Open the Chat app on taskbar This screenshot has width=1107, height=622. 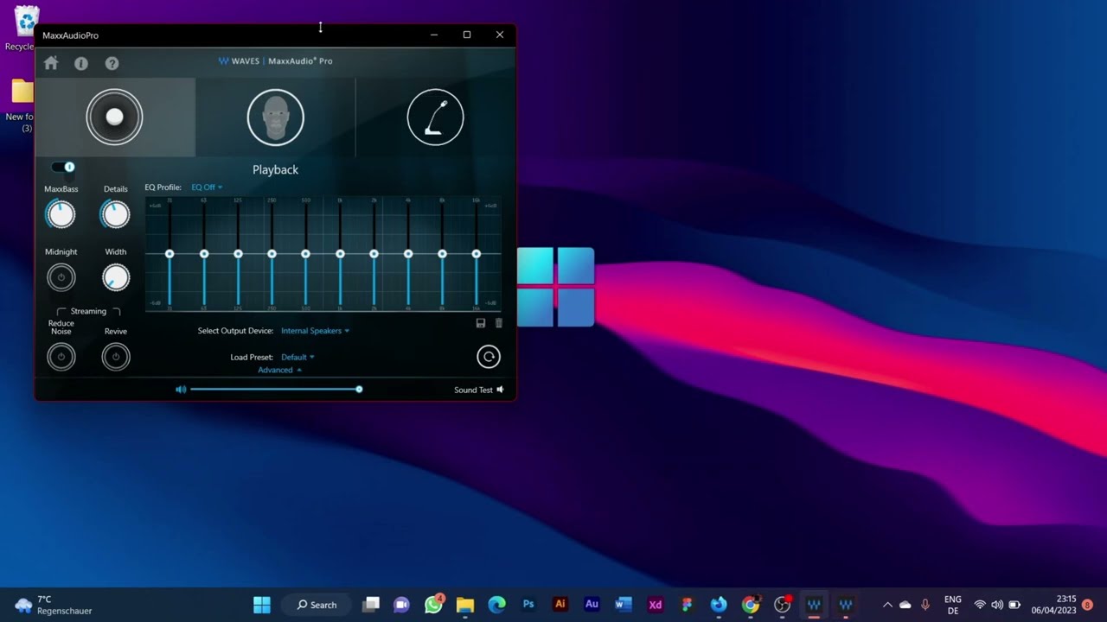(x=401, y=605)
